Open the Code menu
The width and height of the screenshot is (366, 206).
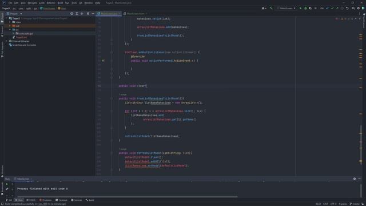point(42,3)
